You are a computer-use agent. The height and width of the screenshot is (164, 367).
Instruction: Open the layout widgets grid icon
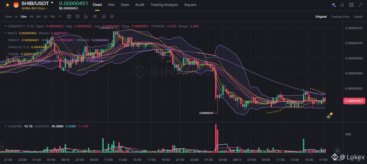pyautogui.click(x=351, y=5)
